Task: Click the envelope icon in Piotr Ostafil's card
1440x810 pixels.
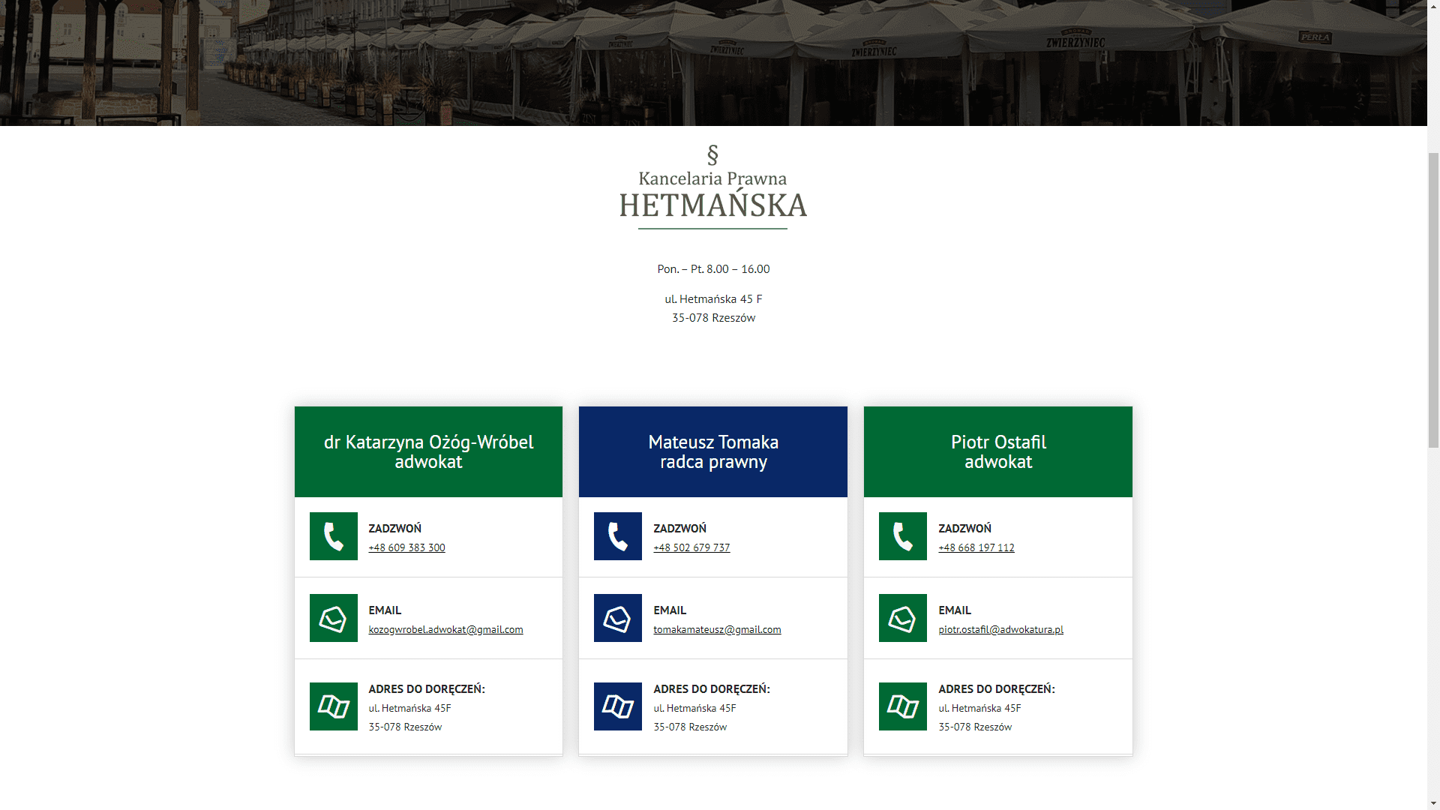Action: tap(902, 618)
